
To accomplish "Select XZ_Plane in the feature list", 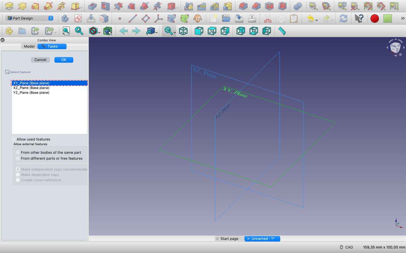I will [31, 88].
